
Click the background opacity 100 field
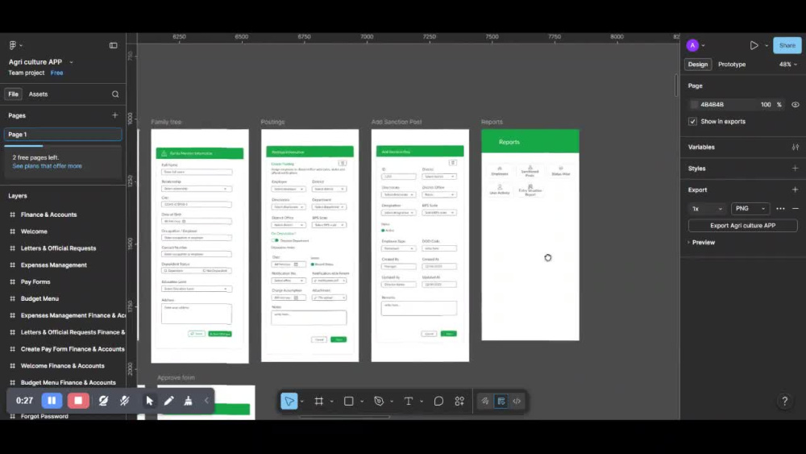point(766,104)
